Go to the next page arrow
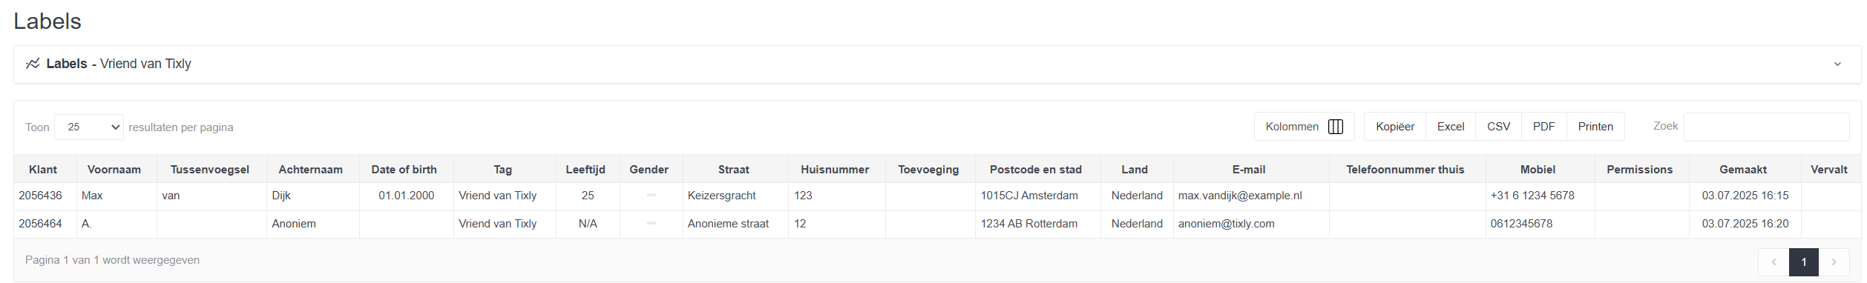The image size is (1867, 283). 1834,262
